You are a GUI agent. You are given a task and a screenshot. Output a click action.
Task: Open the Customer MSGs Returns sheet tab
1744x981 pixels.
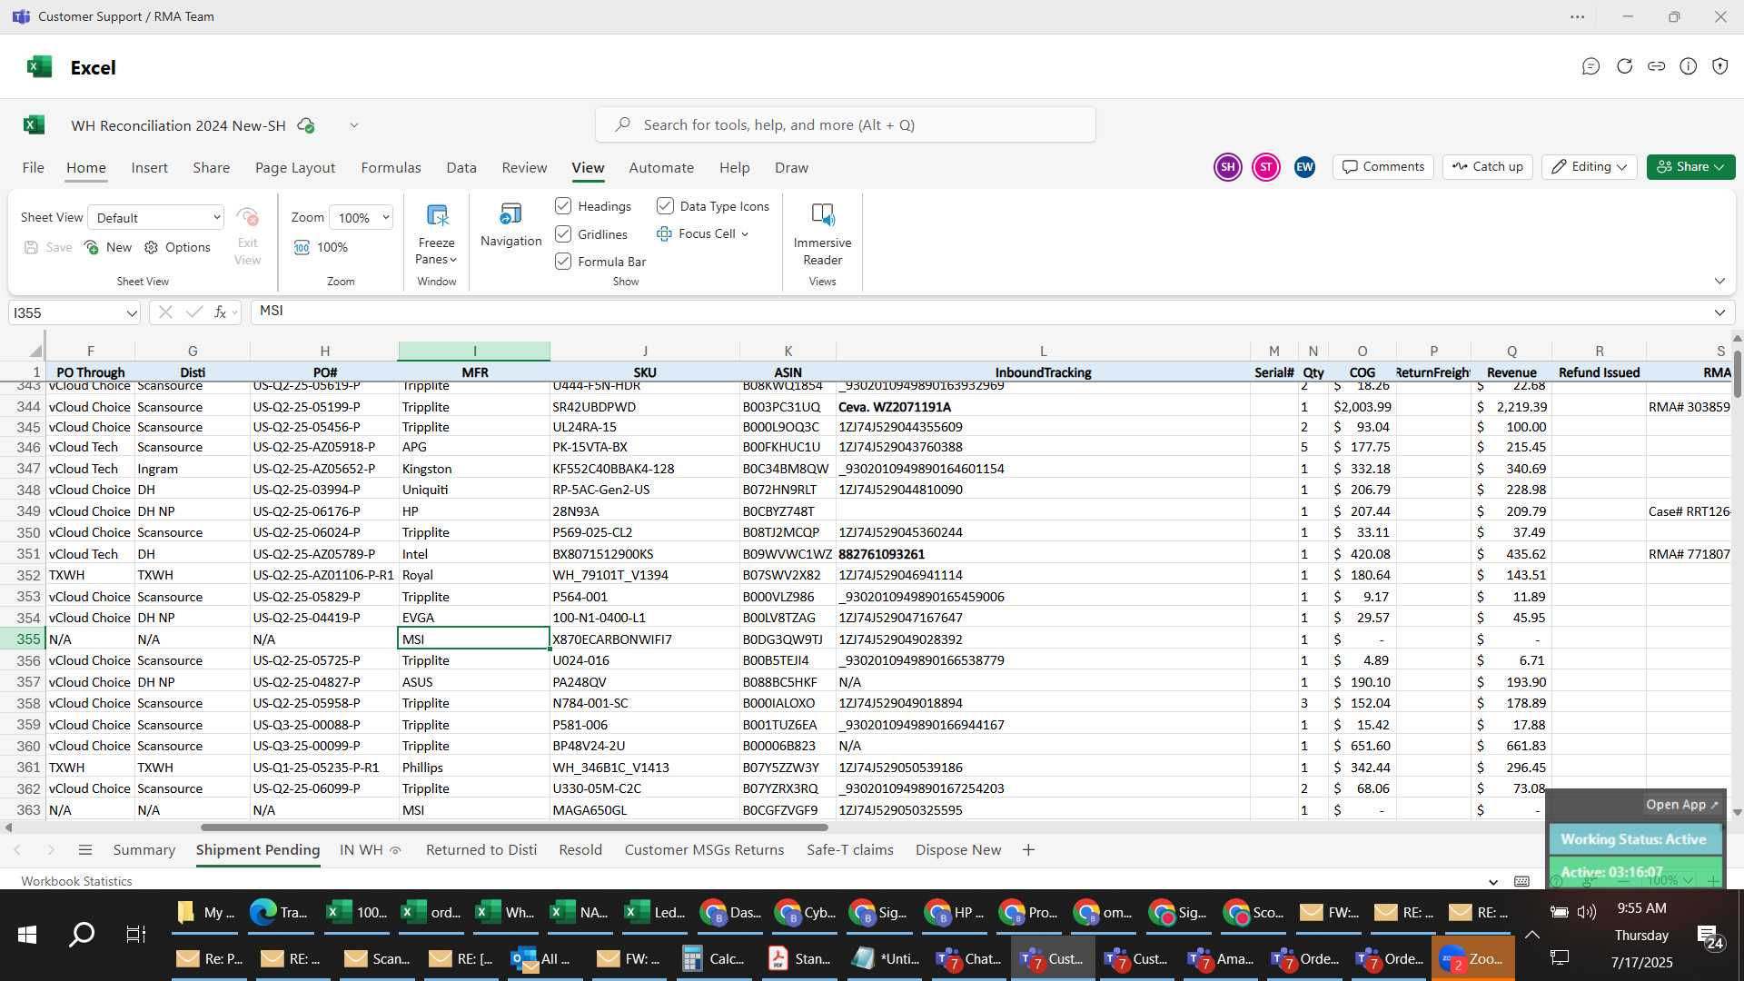[x=704, y=850]
